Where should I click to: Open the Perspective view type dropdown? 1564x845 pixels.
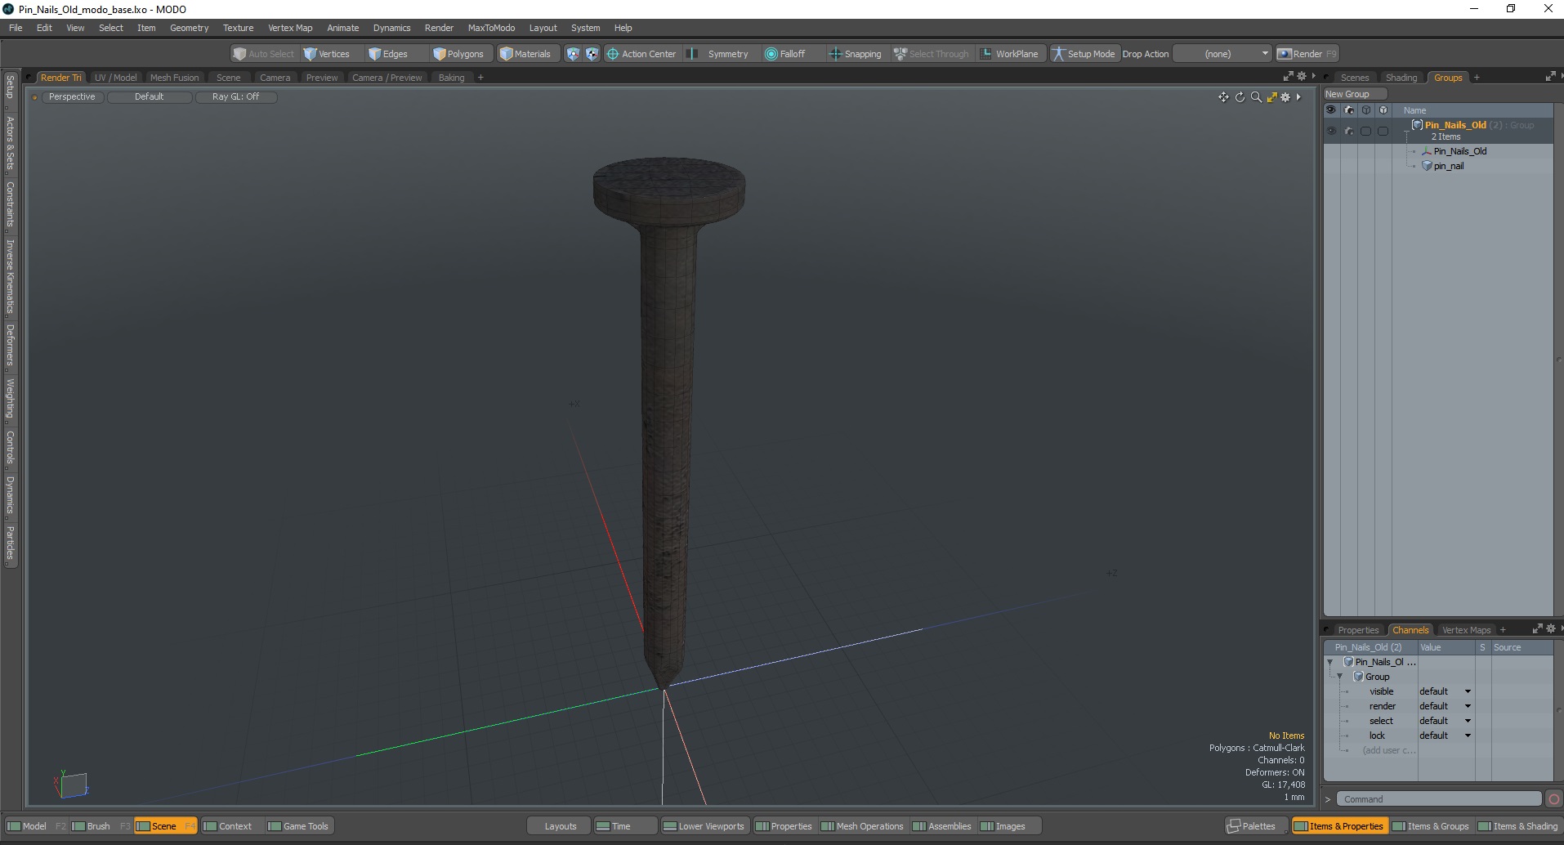pyautogui.click(x=72, y=96)
